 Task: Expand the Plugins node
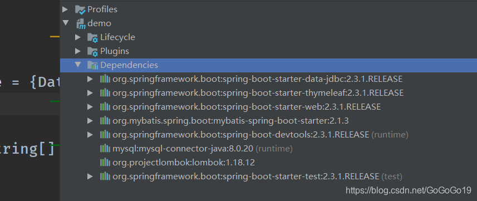pos(78,51)
